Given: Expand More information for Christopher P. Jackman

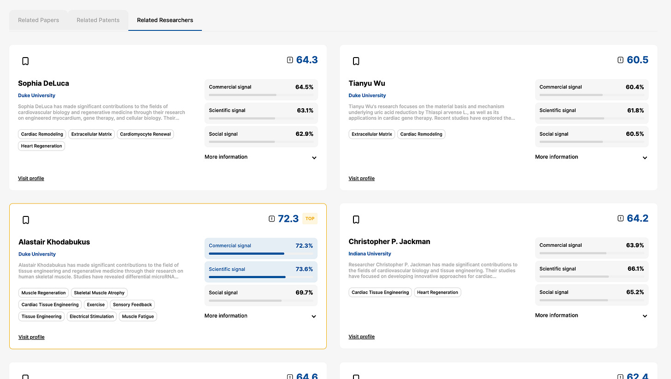Looking at the screenshot, I should [x=592, y=315].
